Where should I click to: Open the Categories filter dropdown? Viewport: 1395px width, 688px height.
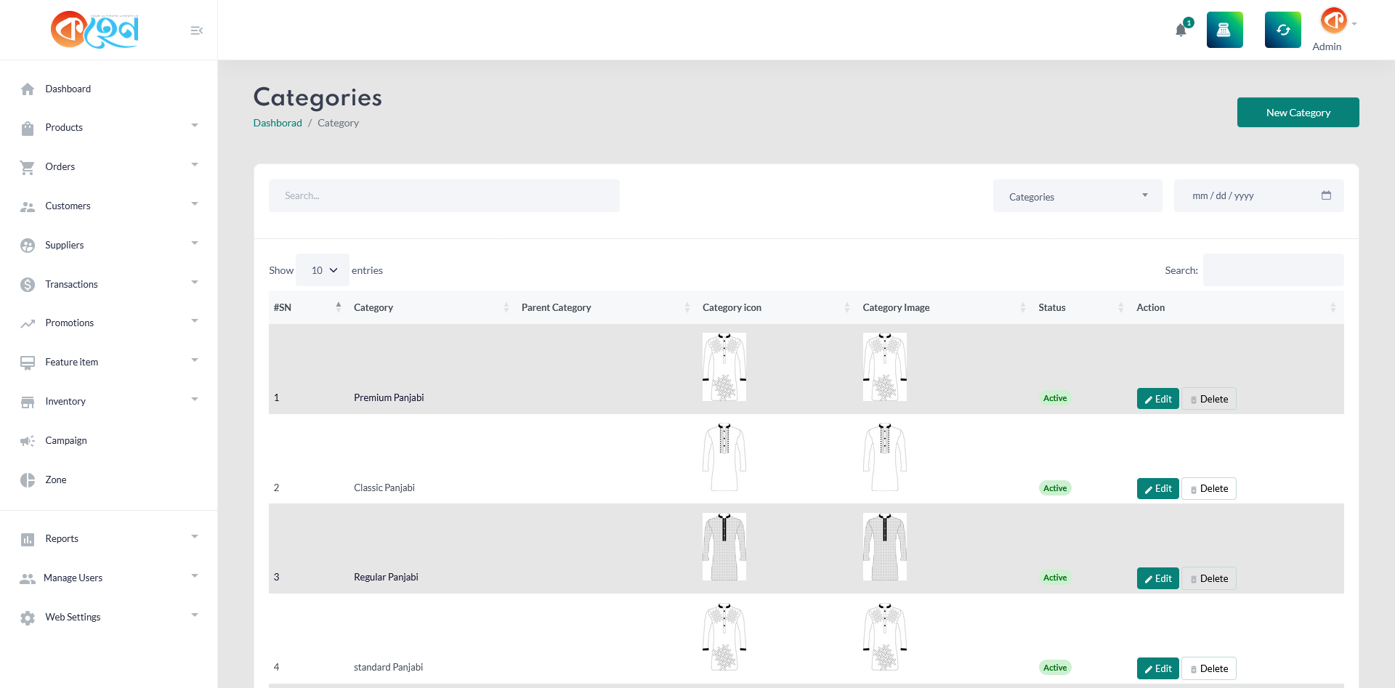(1077, 196)
